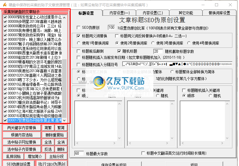Click 两关键字内容替换 button

22,128
